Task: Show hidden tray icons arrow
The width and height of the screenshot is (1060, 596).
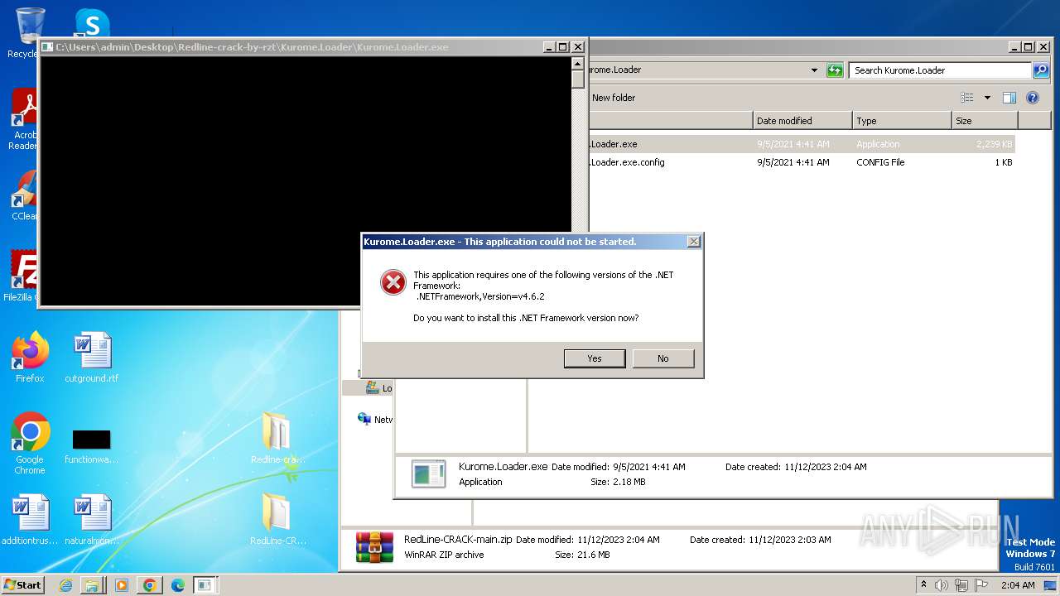Action: coord(923,585)
